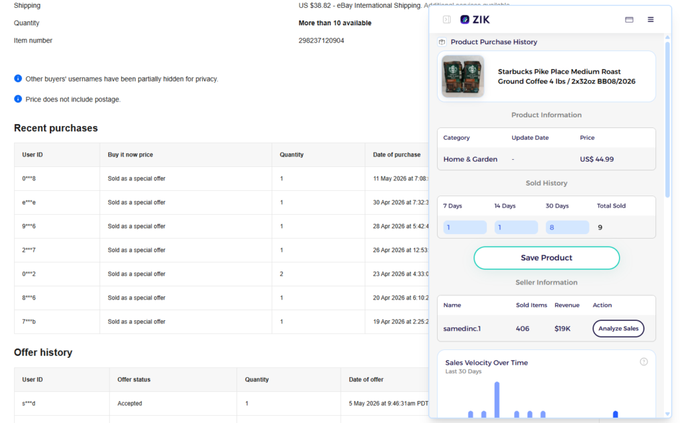Click the ZIK logo

(x=475, y=19)
